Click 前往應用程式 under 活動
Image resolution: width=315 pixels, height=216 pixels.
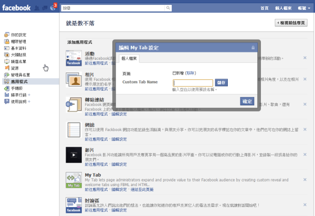(x=96, y=63)
